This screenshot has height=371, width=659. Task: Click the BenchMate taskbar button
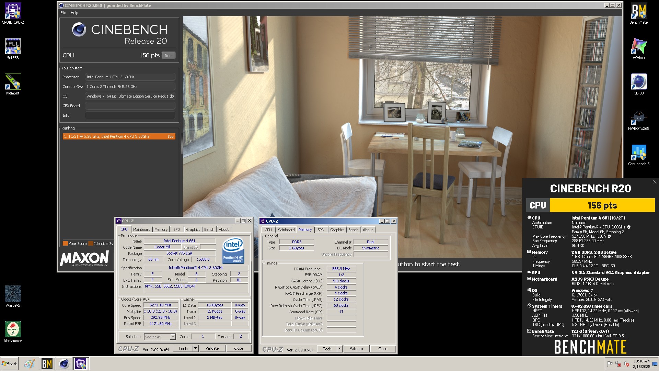coord(47,364)
